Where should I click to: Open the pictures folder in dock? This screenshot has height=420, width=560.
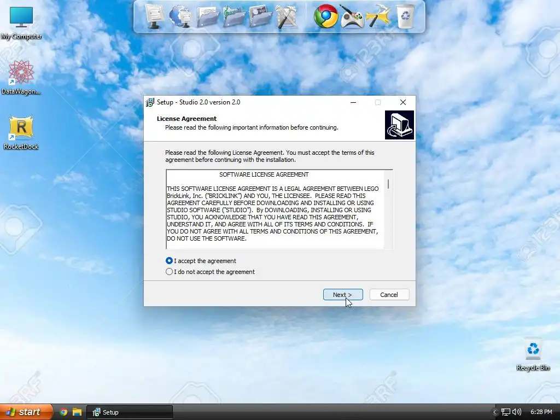[x=260, y=16]
